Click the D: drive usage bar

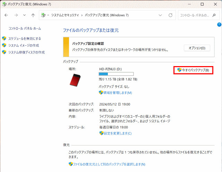[x=116, y=74]
